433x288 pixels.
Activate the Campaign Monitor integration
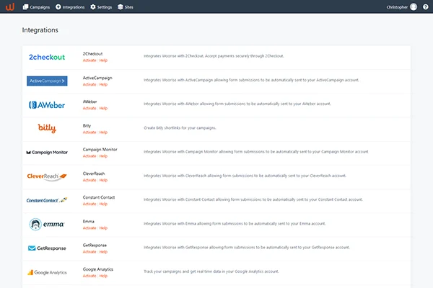pos(89,156)
